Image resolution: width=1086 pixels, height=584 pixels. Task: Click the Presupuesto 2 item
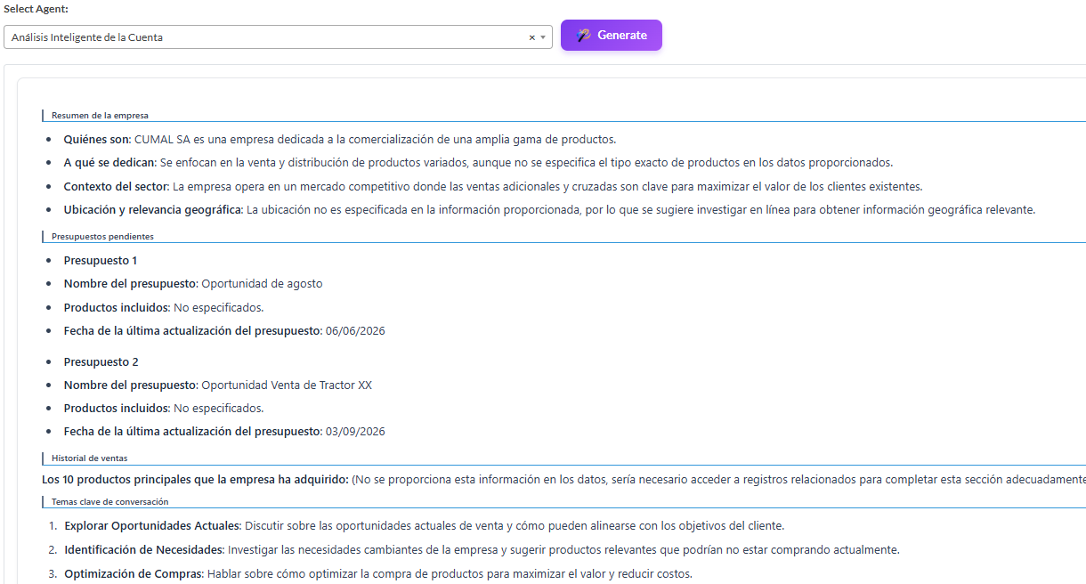click(101, 362)
